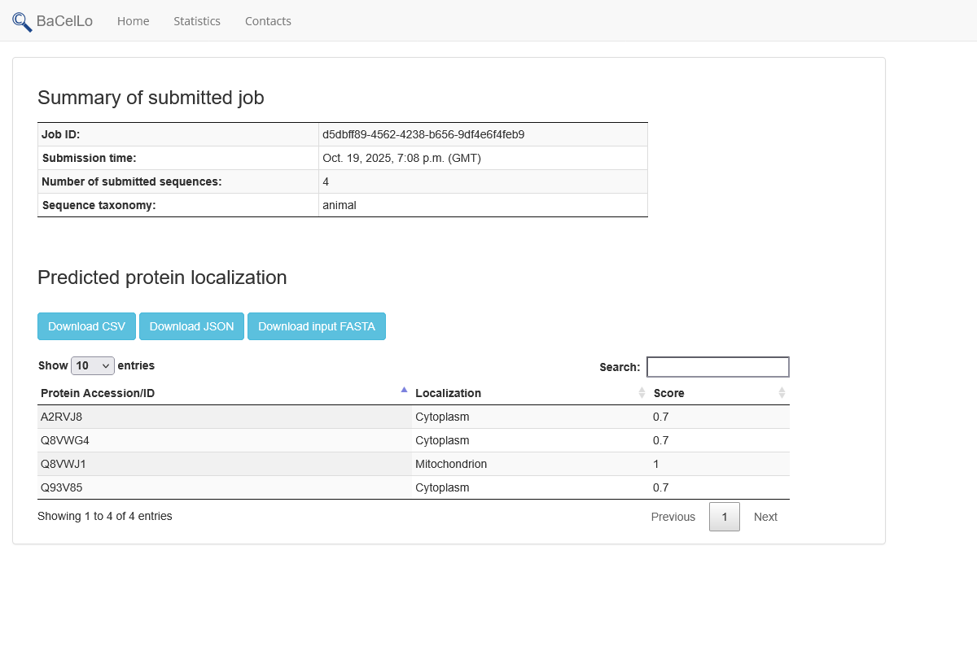
Task: Click the Previous pagination link
Action: point(673,516)
